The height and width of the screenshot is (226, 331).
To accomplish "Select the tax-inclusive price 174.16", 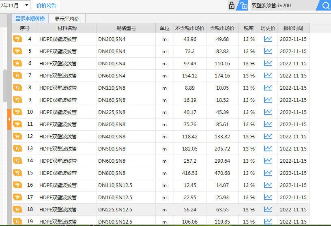I will point(222,75).
